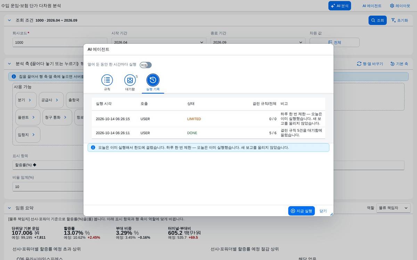Click the 비고 column header
The image size is (417, 260).
[284, 104]
